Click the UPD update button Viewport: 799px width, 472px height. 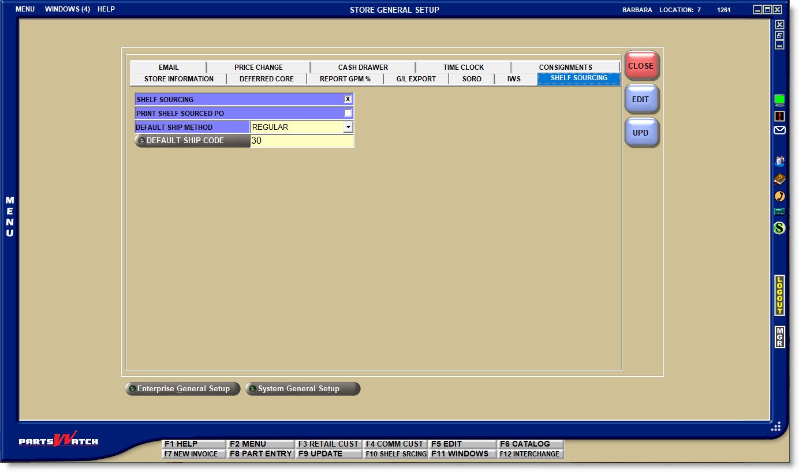pos(641,133)
